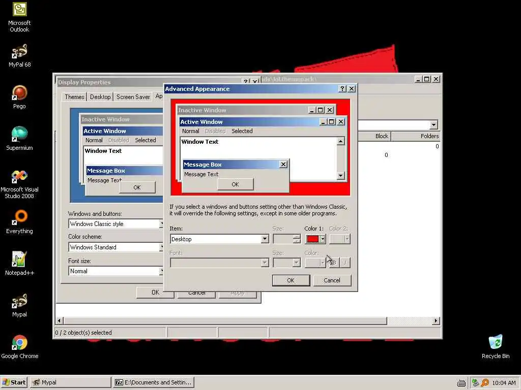The image size is (521, 390).
Task: Switch to the Screen Saver tab
Action: tap(133, 97)
